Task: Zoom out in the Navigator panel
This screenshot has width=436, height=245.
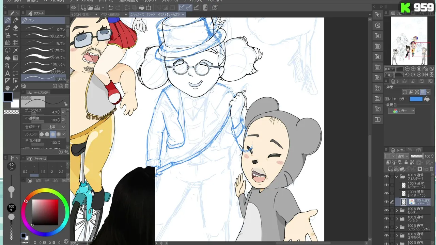Action: tap(407, 69)
